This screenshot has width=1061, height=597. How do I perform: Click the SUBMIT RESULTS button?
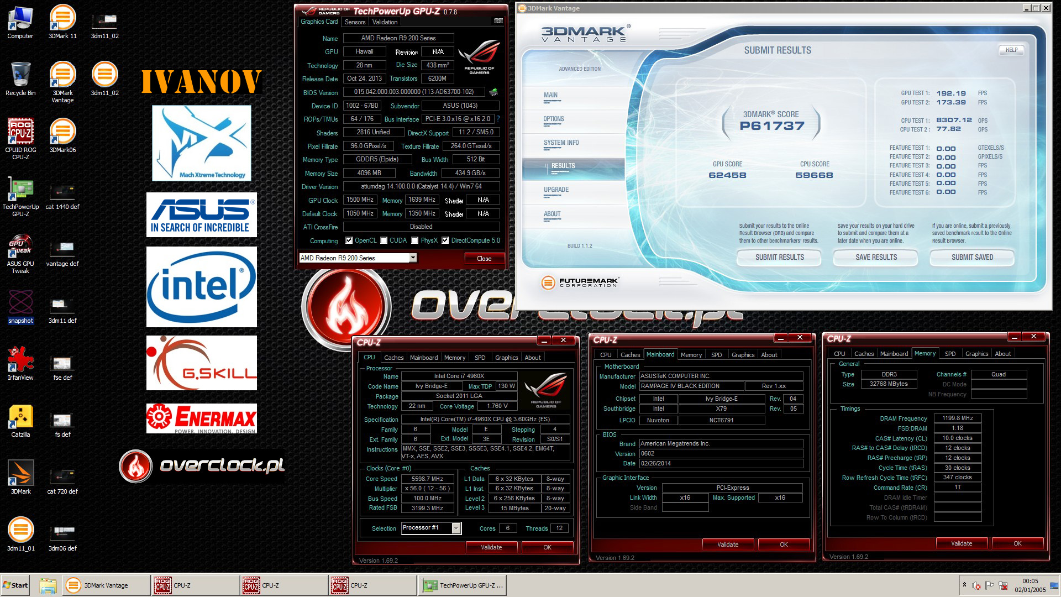point(779,258)
